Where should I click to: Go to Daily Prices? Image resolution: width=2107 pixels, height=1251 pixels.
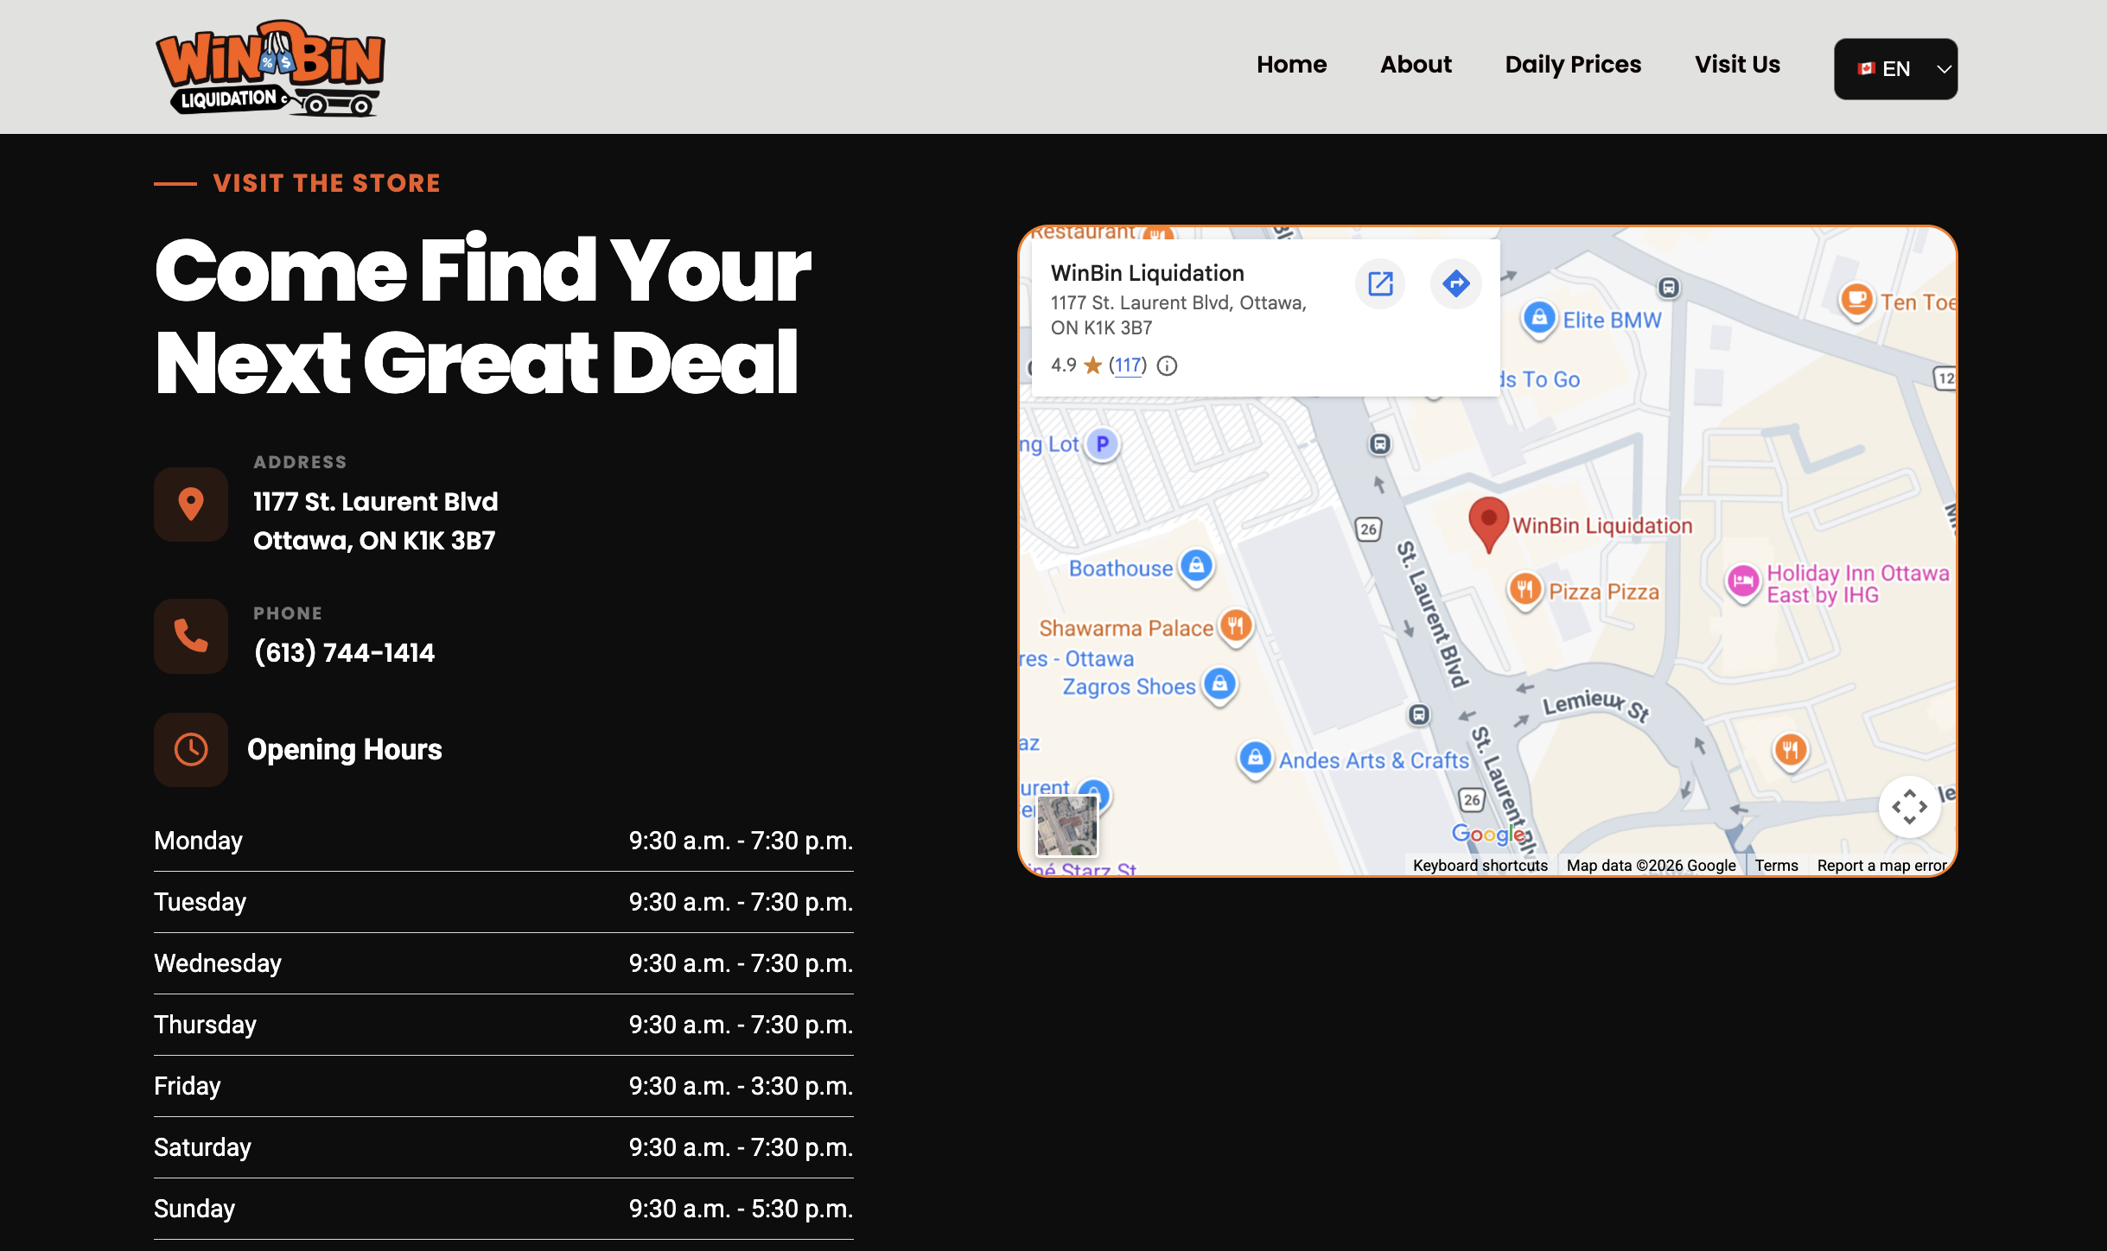pos(1573,65)
